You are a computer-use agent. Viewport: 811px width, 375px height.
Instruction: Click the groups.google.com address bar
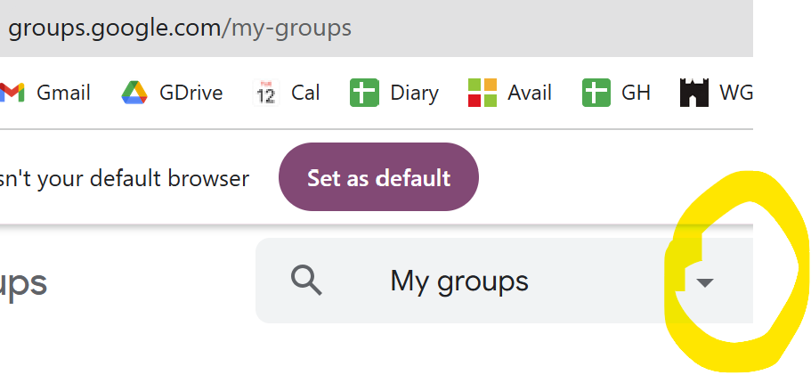click(179, 28)
